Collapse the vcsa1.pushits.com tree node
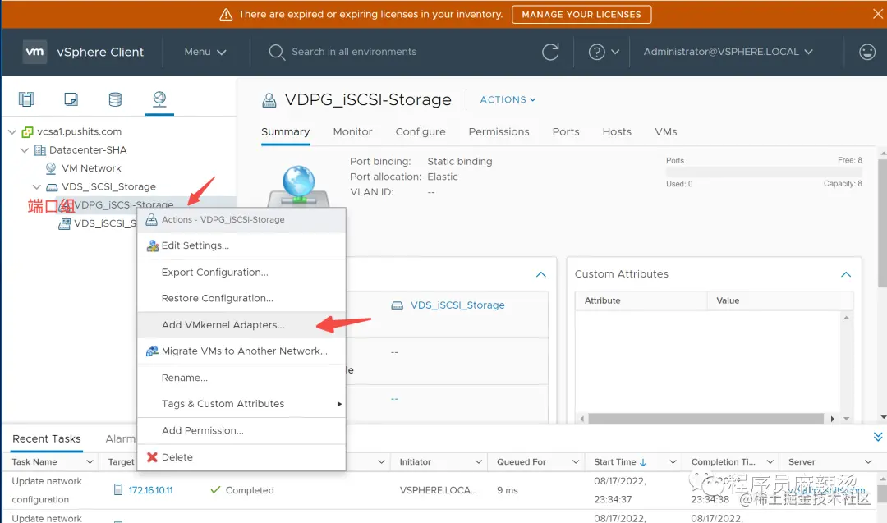The image size is (887, 523). tap(11, 131)
